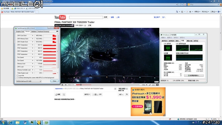Click the player expand-size icon
The image size is (222, 125).
click(x=150, y=85)
